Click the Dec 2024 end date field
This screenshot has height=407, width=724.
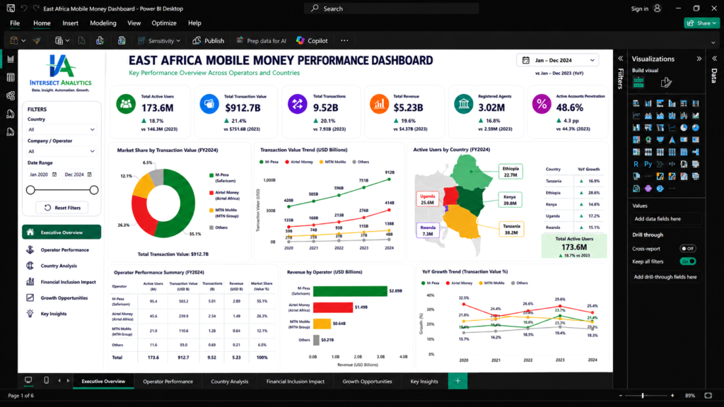pos(78,175)
